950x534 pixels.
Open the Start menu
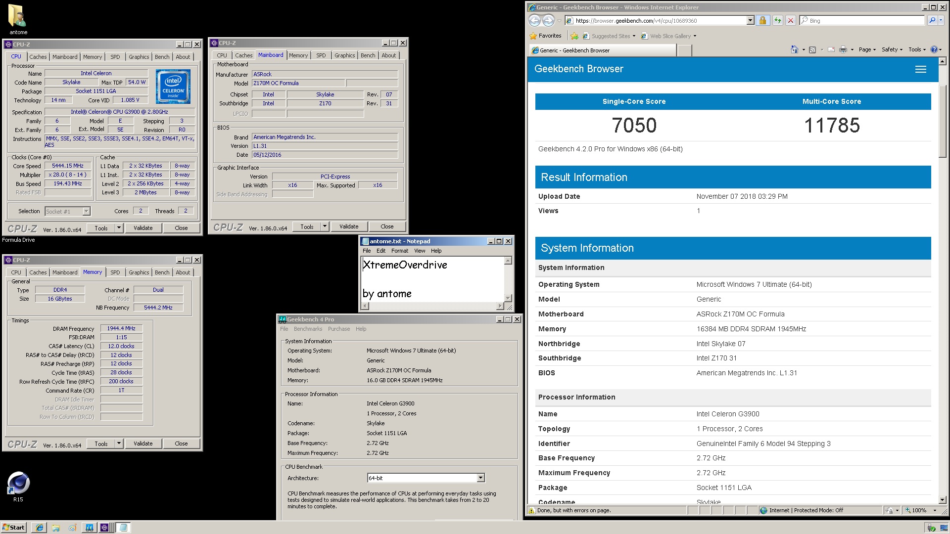(x=14, y=528)
